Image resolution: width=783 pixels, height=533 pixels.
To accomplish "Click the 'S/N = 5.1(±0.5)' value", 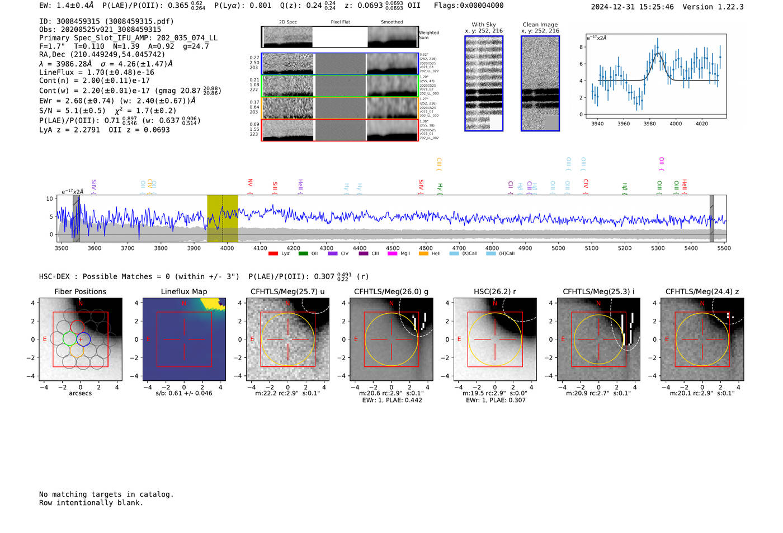I will pos(72,111).
